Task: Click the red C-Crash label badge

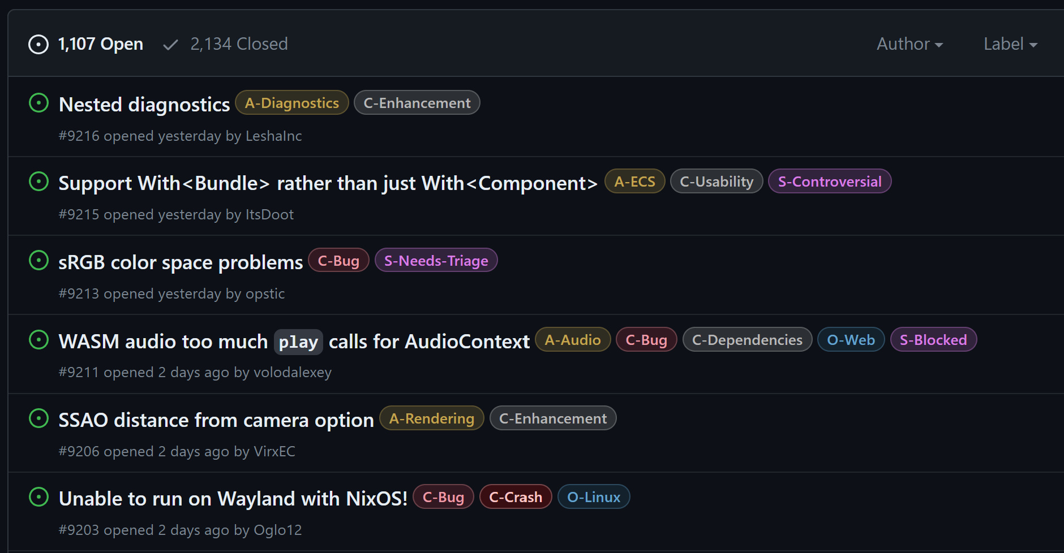Action: click(x=515, y=497)
